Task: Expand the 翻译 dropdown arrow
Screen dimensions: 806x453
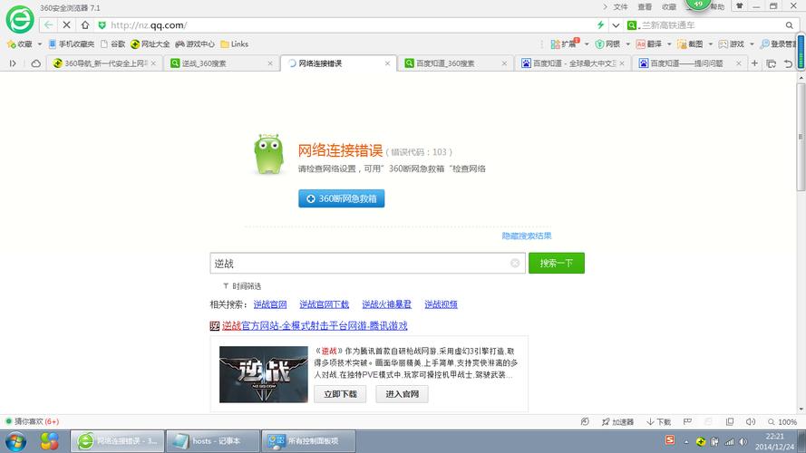Action: 669,44
